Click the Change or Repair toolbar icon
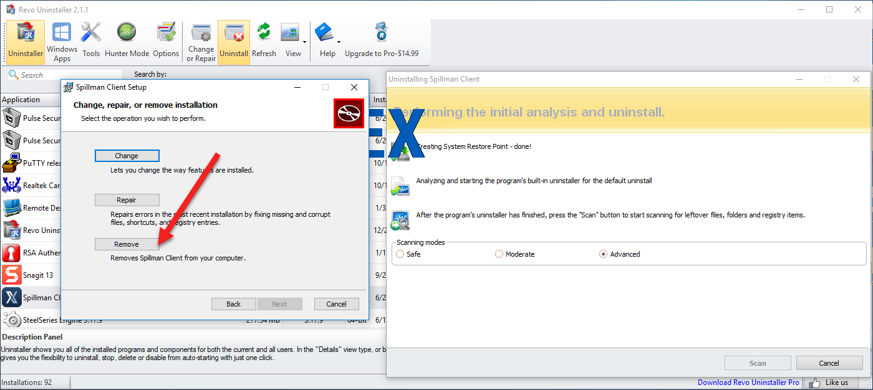Viewport: 873px width, 390px height. coord(201,42)
